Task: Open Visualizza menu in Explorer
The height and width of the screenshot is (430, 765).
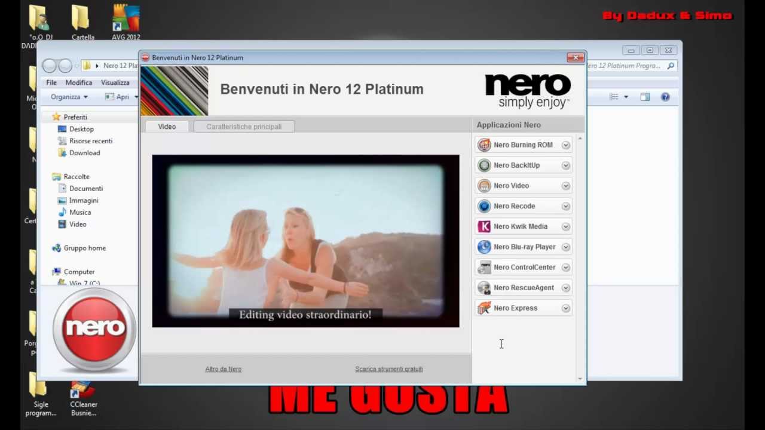Action: (x=115, y=82)
